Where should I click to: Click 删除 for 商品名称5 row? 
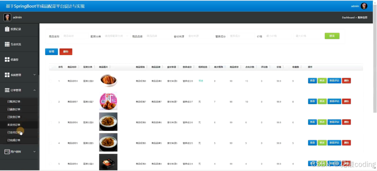tap(346, 143)
